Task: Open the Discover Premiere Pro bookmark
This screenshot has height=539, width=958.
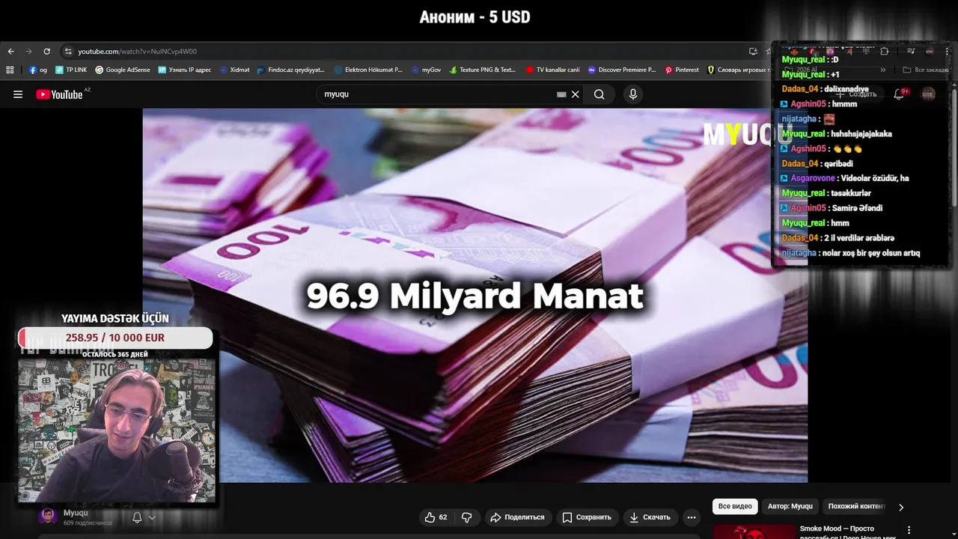Action: [622, 70]
